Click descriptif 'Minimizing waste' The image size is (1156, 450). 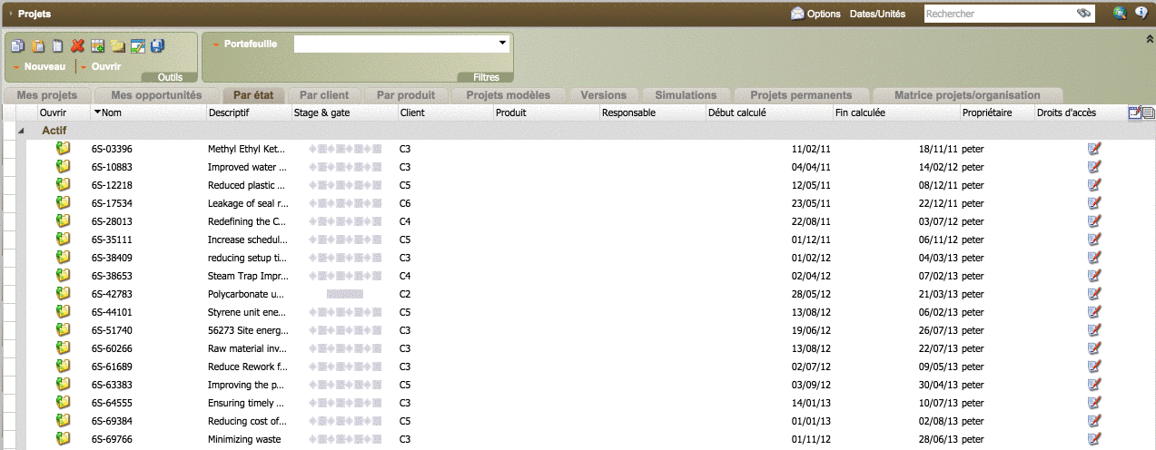point(244,439)
